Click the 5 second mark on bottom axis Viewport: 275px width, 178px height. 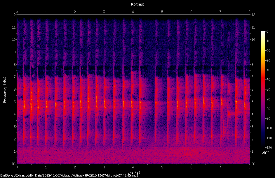click(162, 167)
